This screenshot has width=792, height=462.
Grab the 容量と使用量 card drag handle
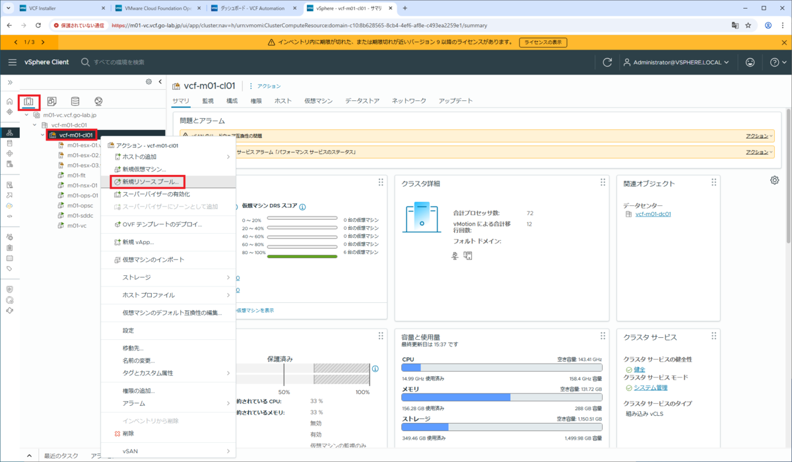coord(603,336)
